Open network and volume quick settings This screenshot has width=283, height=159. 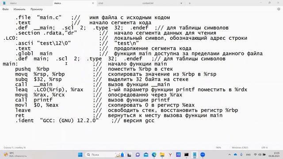click(260, 155)
